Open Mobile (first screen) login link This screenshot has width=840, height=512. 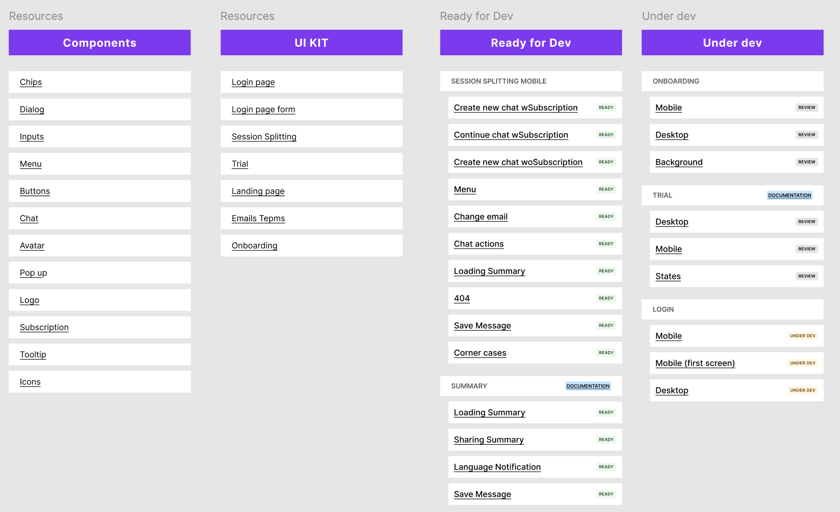695,364
